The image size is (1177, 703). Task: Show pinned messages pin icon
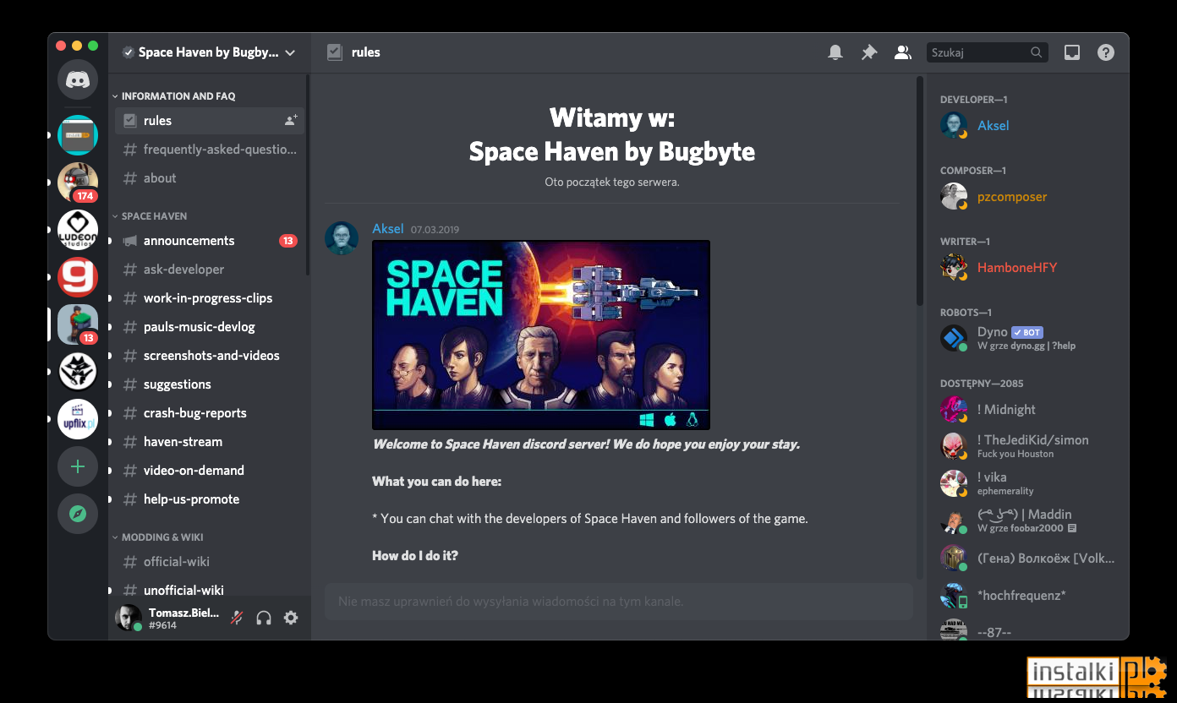[869, 52]
